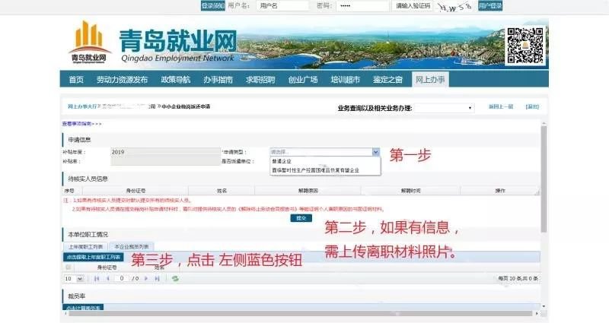Screen dimensions: 609x323
Task: Go to previous page in pager
Action: tap(107, 279)
